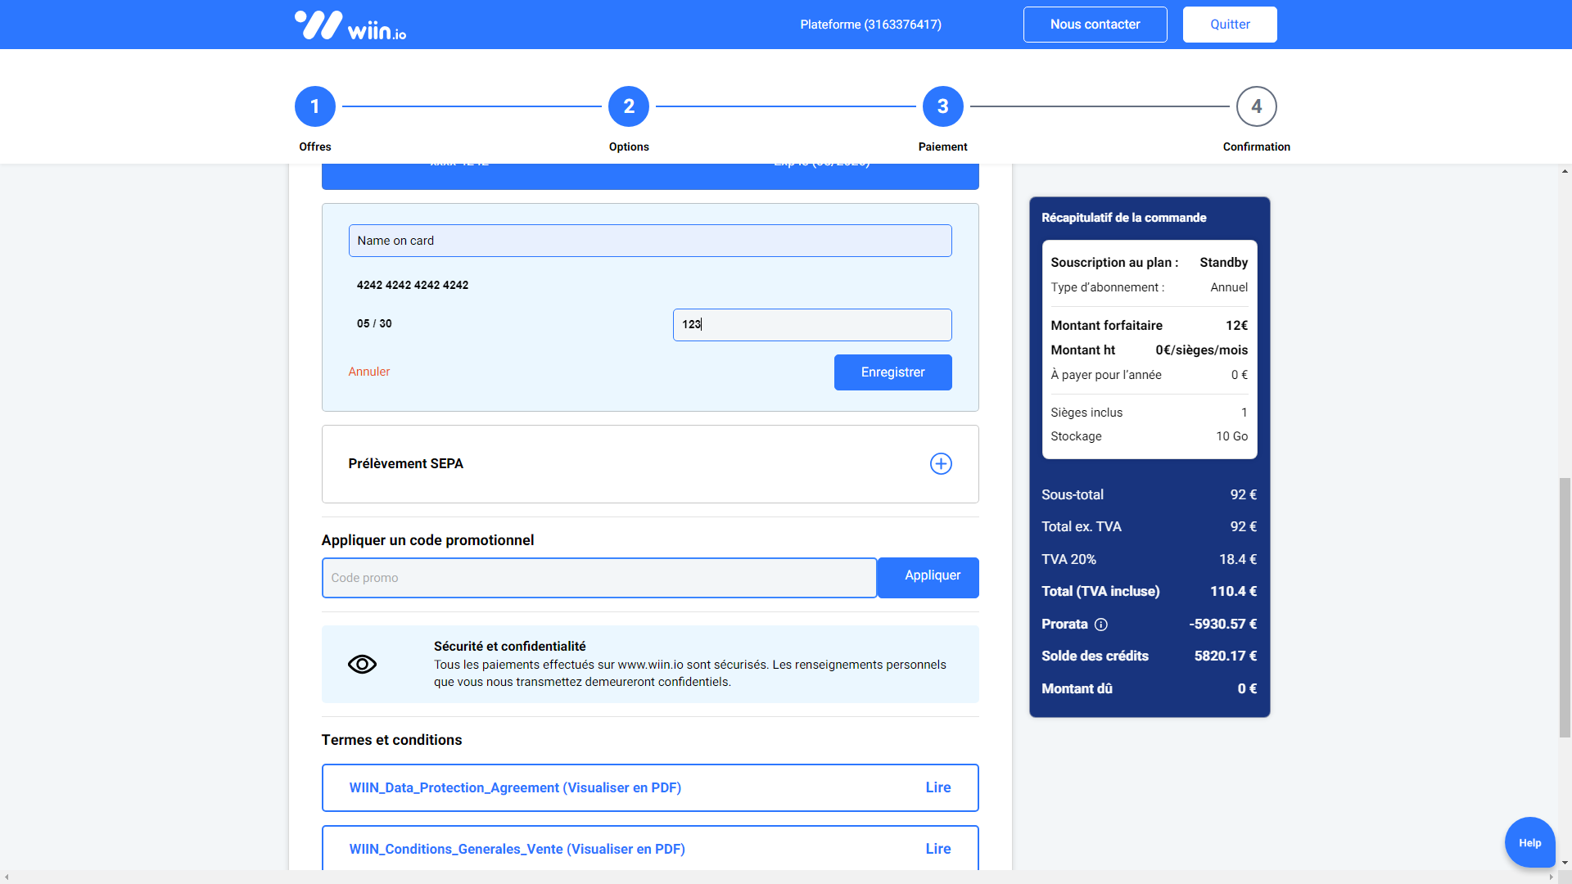Click Lire for Conditions Generales Vente
The image size is (1572, 884).
coord(938,849)
